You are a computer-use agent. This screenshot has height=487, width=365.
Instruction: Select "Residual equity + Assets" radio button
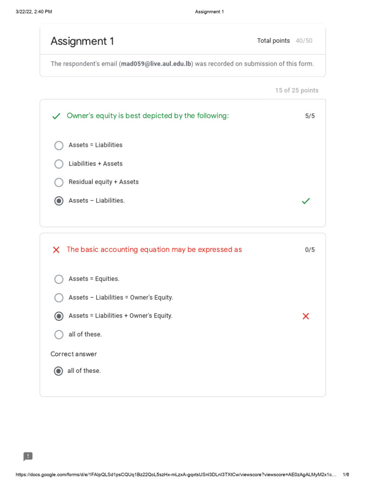point(59,182)
